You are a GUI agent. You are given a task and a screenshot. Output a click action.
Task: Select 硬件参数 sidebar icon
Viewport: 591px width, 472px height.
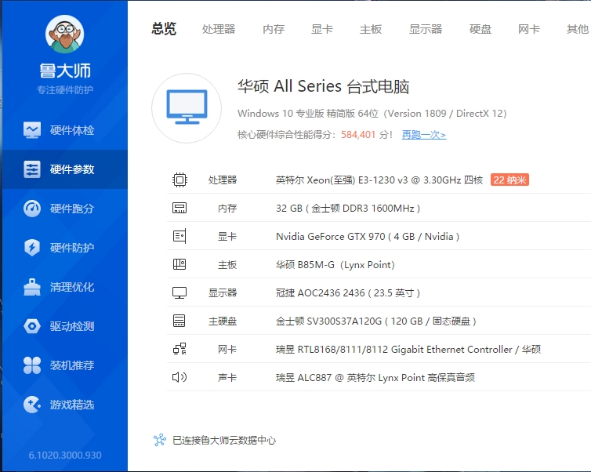point(32,169)
